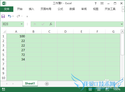Select row 7 header
The width and height of the screenshot is (125, 92).
[3, 64]
